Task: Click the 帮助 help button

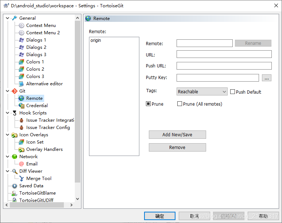Action: click(x=263, y=216)
